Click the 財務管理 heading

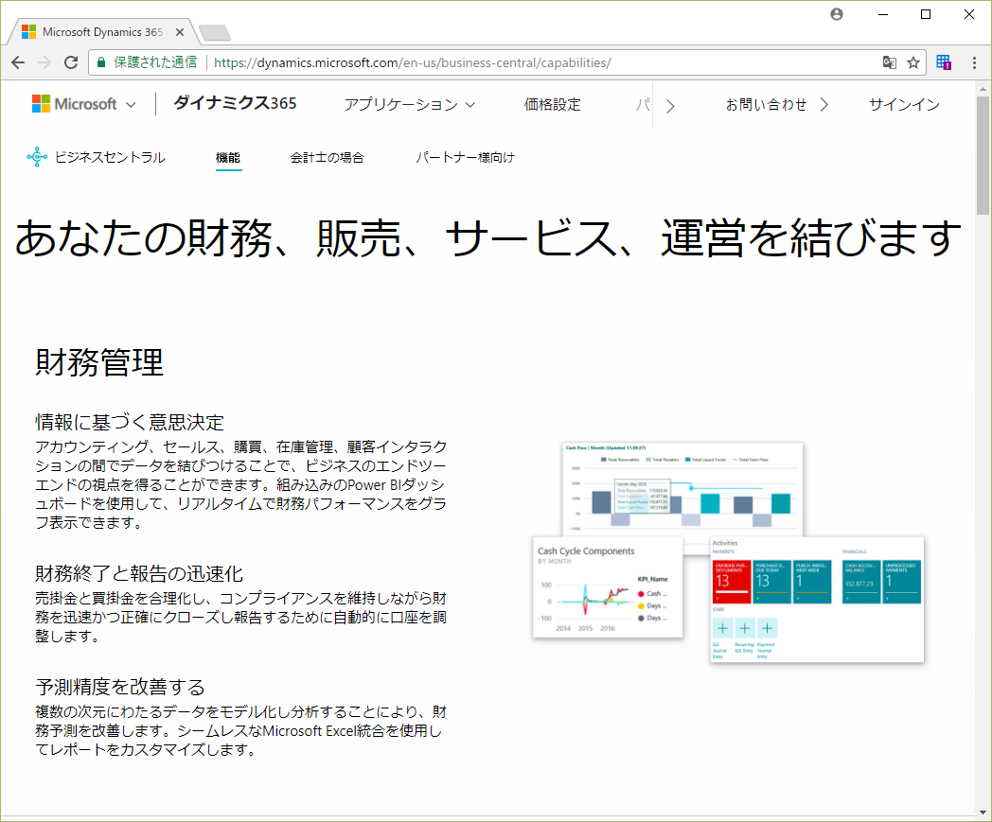pos(99,363)
